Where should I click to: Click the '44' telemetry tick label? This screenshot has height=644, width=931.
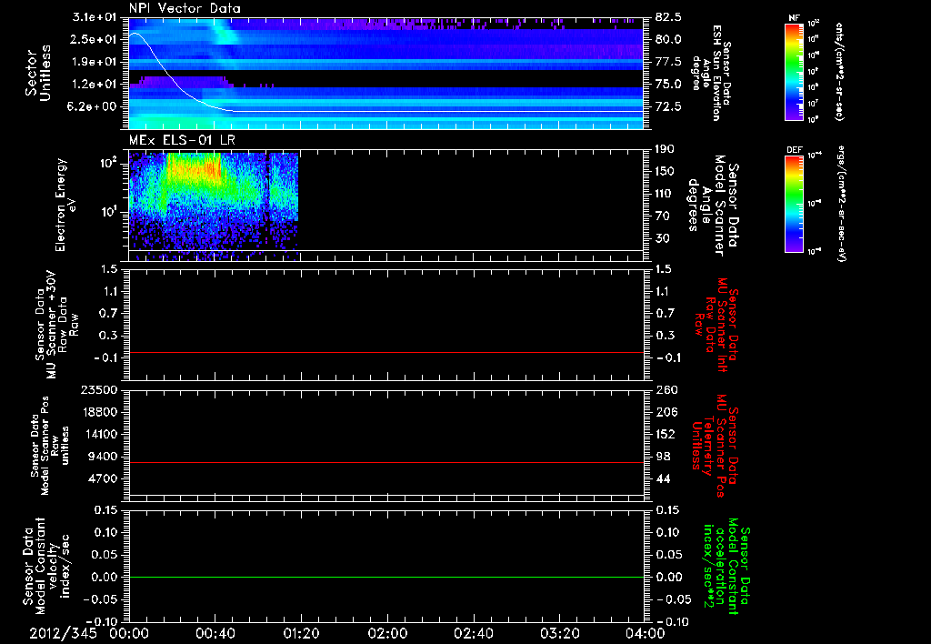tap(662, 478)
